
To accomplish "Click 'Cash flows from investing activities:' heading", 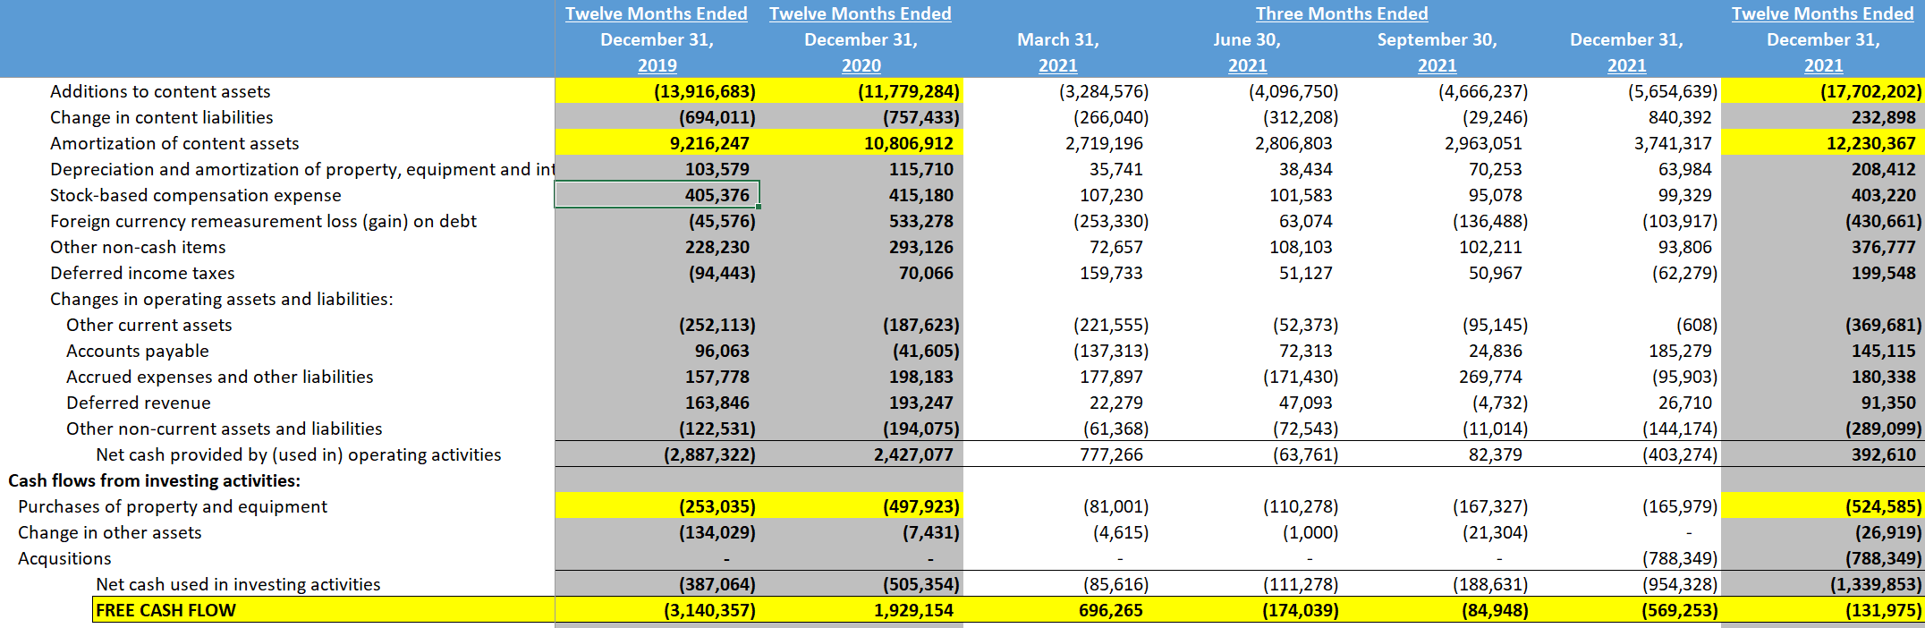I will [155, 480].
